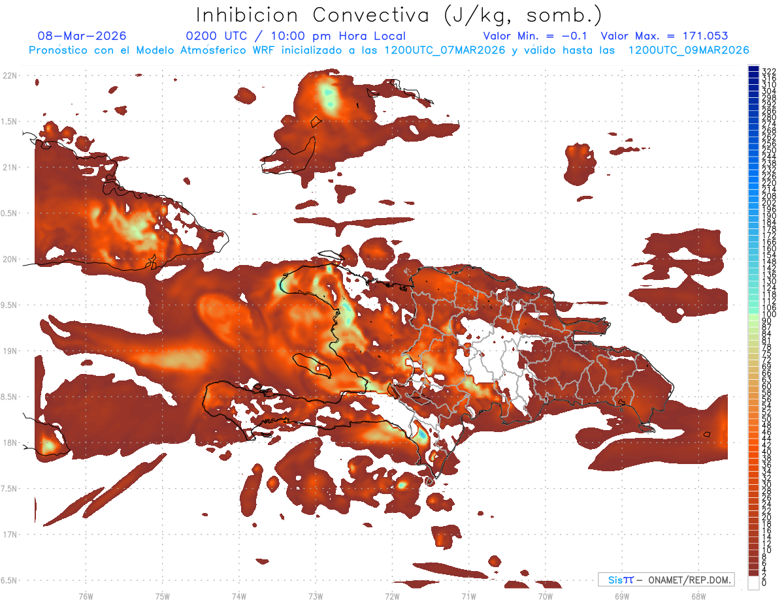Click the white 0 legend swatch
Viewport: 784px width, 605px height.
point(754,582)
